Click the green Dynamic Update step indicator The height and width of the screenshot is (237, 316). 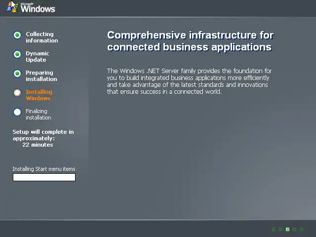(17, 54)
